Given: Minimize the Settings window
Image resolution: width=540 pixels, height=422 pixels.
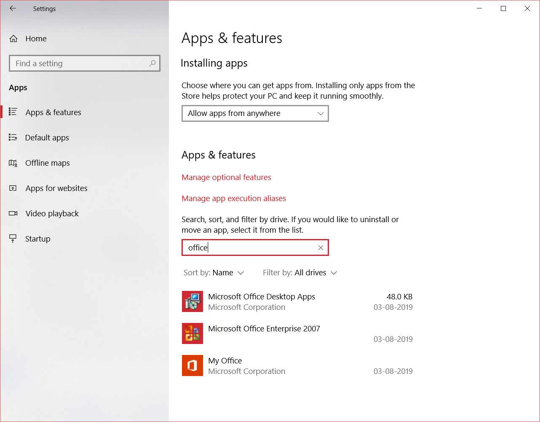Looking at the screenshot, I should point(479,8).
